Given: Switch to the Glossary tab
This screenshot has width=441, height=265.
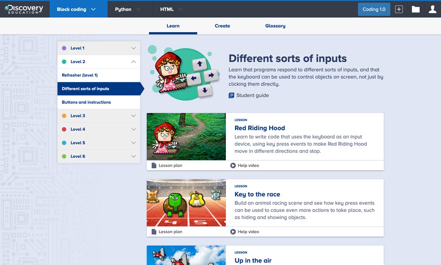Looking at the screenshot, I should tap(275, 26).
